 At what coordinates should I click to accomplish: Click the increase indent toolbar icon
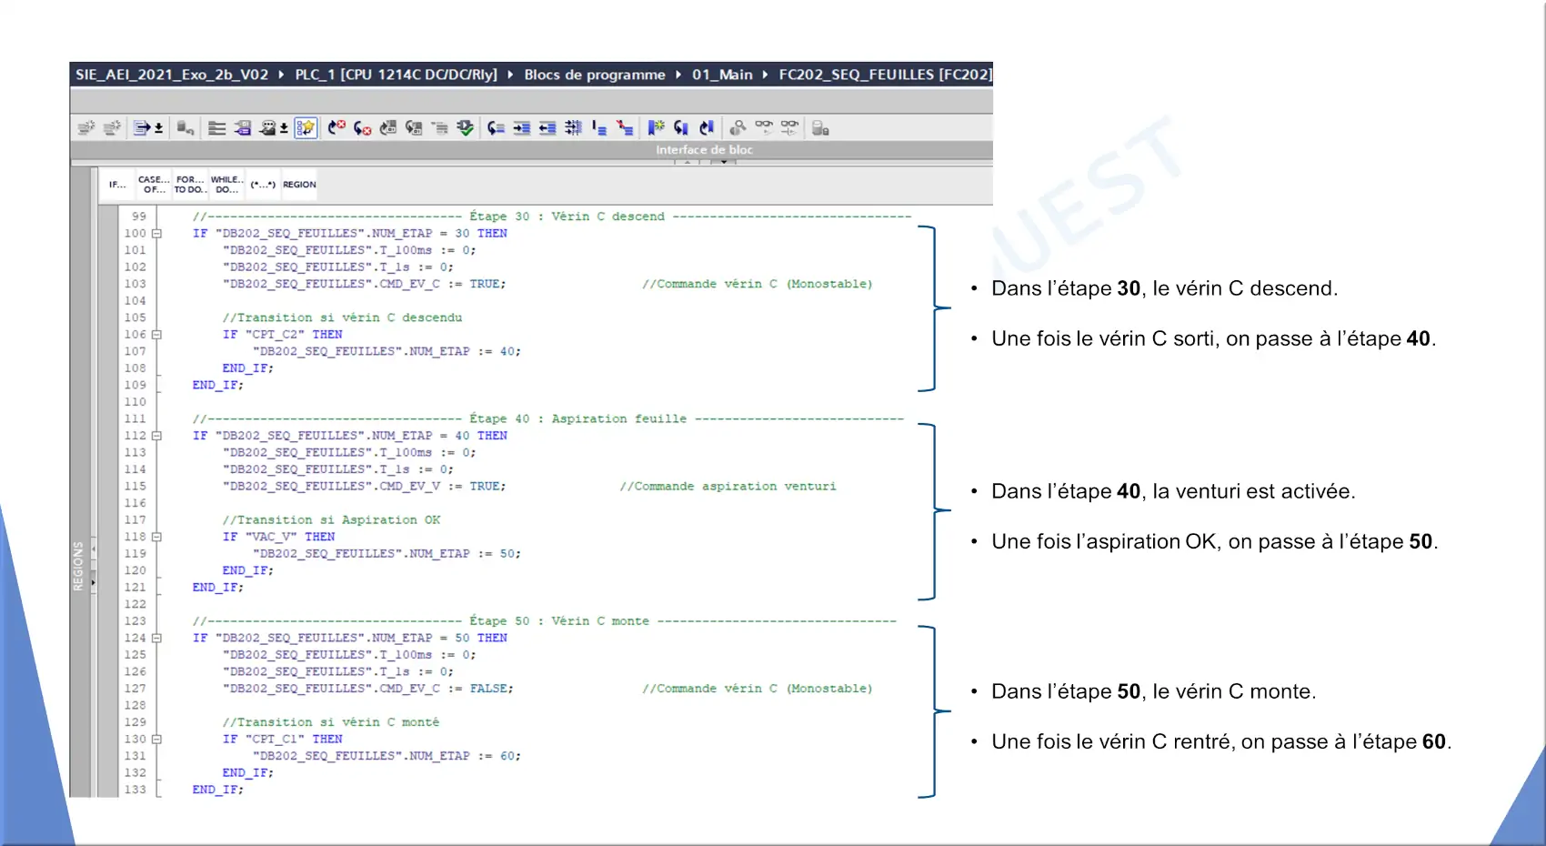(521, 128)
